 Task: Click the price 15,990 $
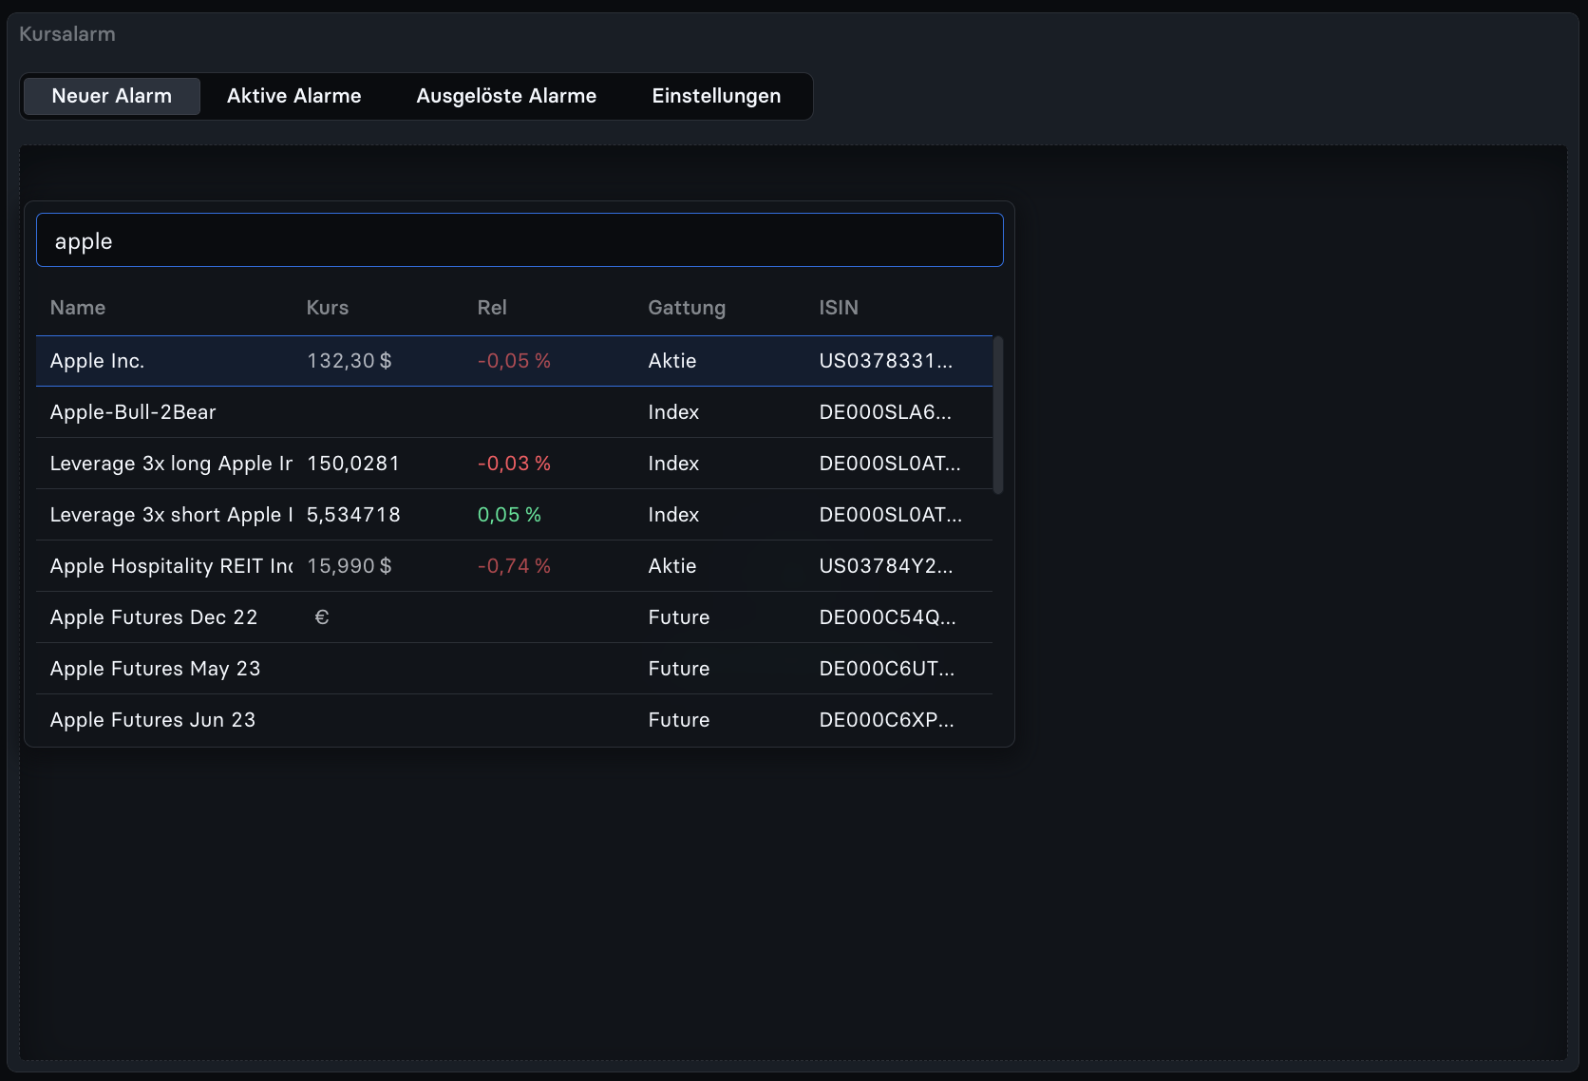click(350, 566)
